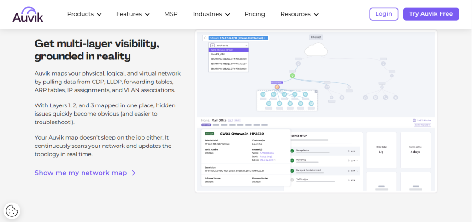The width and height of the screenshot is (472, 222).
Task: Select highlighted SW01-Ottawa34-HP2530 search result
Action: point(229,50)
